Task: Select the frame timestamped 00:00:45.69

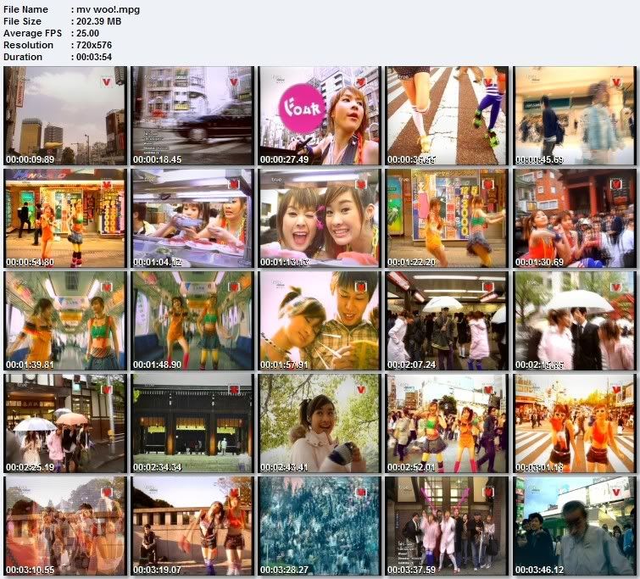Action: tap(575, 116)
